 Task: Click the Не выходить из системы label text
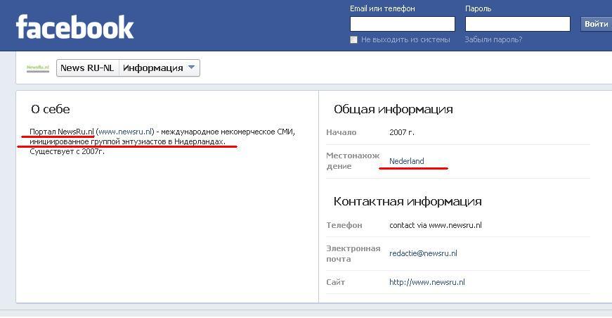tap(405, 40)
